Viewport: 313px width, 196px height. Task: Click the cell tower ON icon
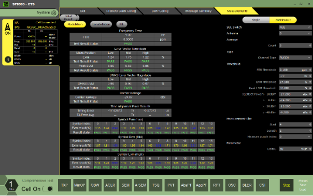pyautogui.click(x=8, y=29)
